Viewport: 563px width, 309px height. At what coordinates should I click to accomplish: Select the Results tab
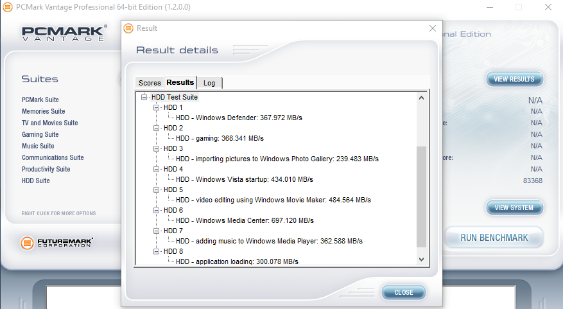click(180, 82)
